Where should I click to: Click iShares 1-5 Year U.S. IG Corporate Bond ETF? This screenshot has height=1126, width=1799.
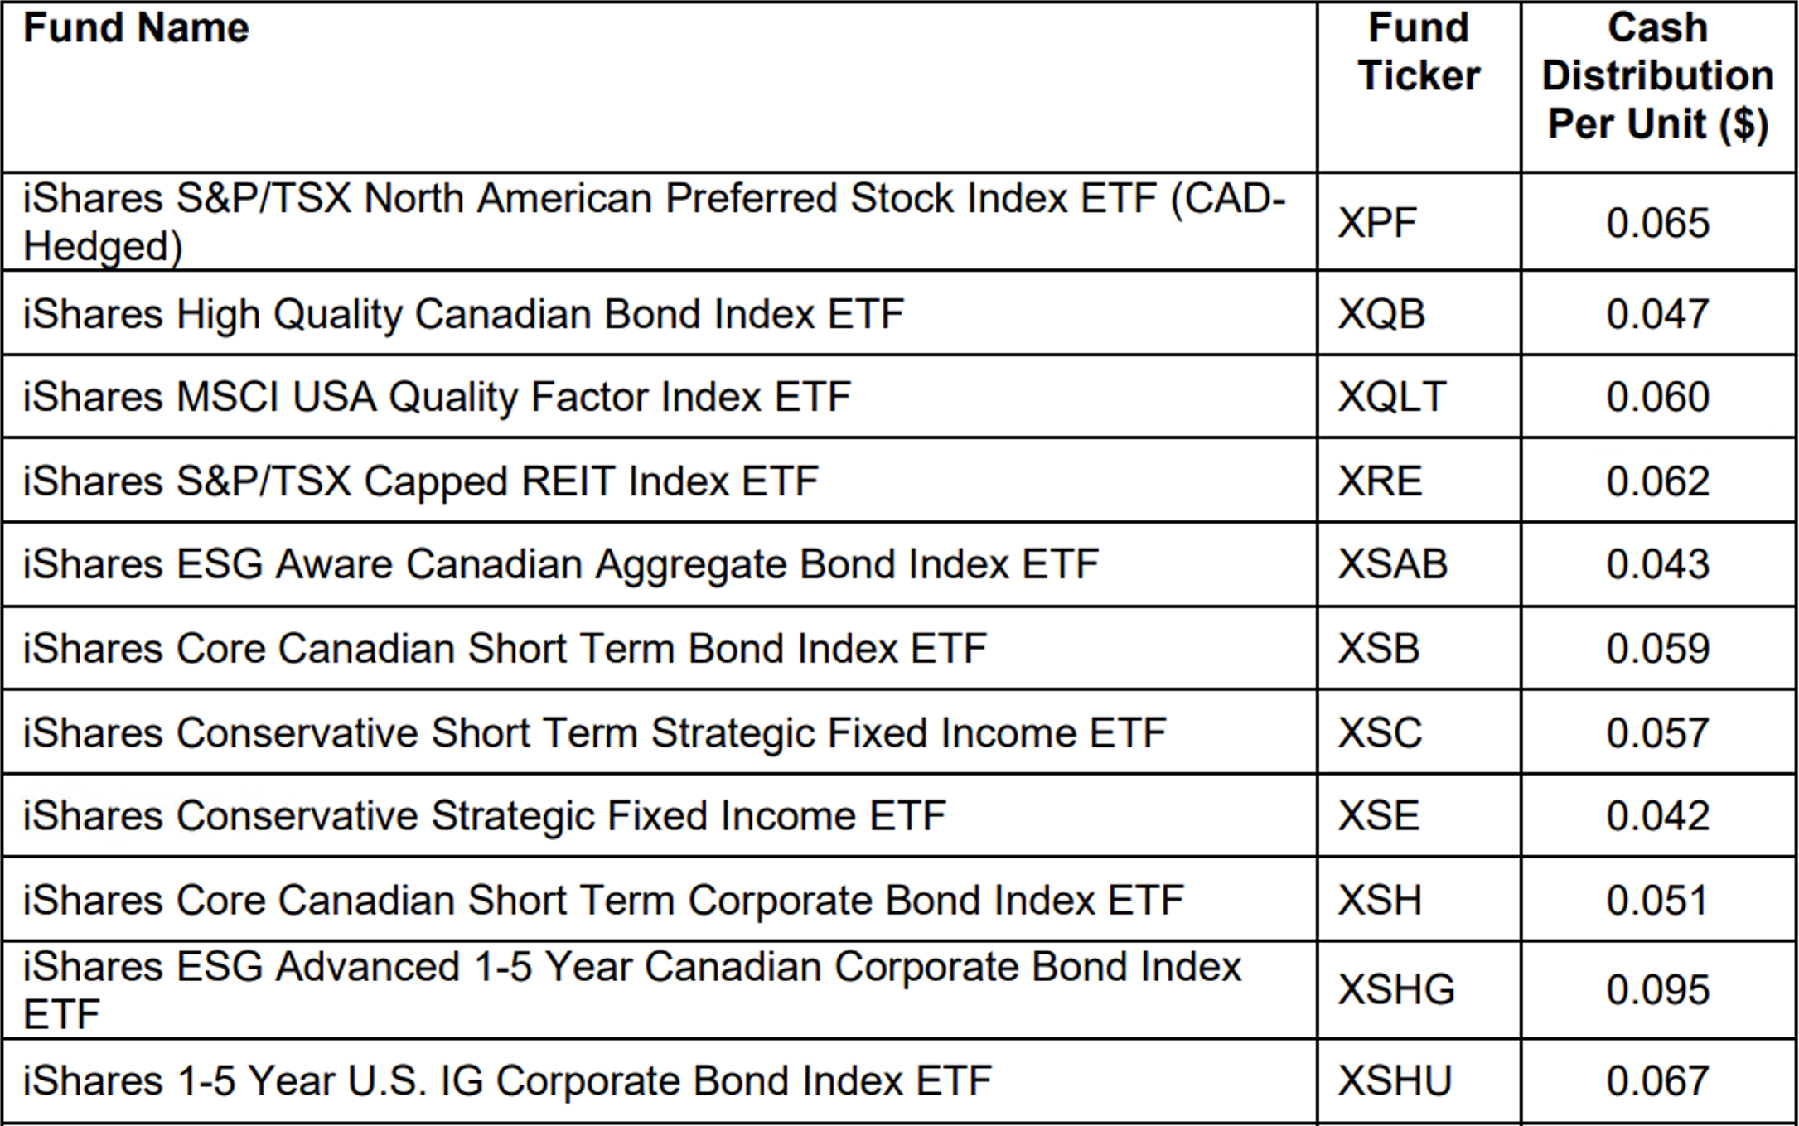coord(506,1081)
